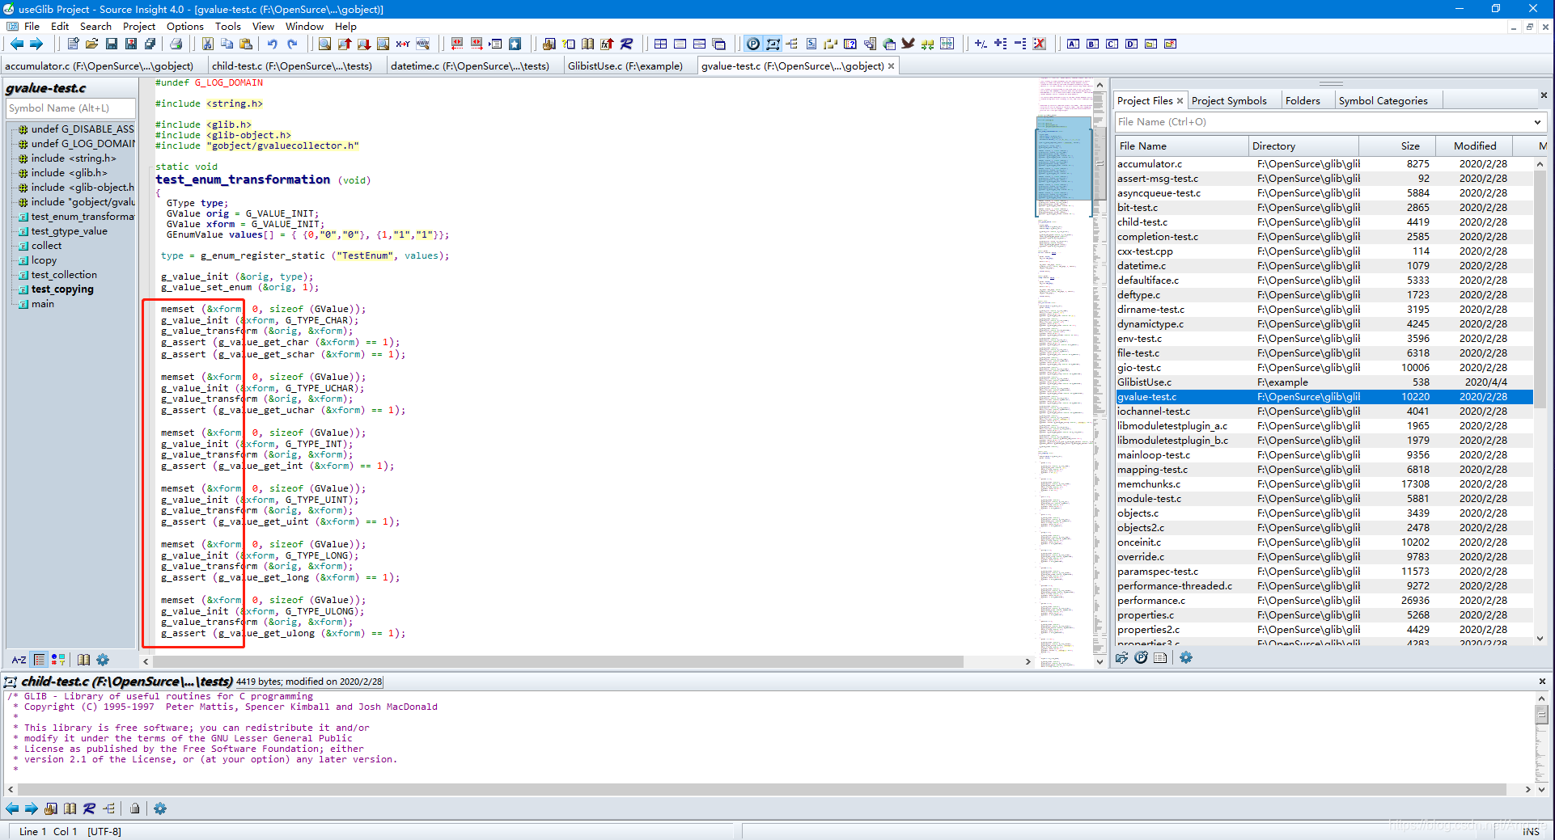Screen dimensions: 1555x840
Task: Cut selection with the scissors icon
Action: click(x=208, y=44)
